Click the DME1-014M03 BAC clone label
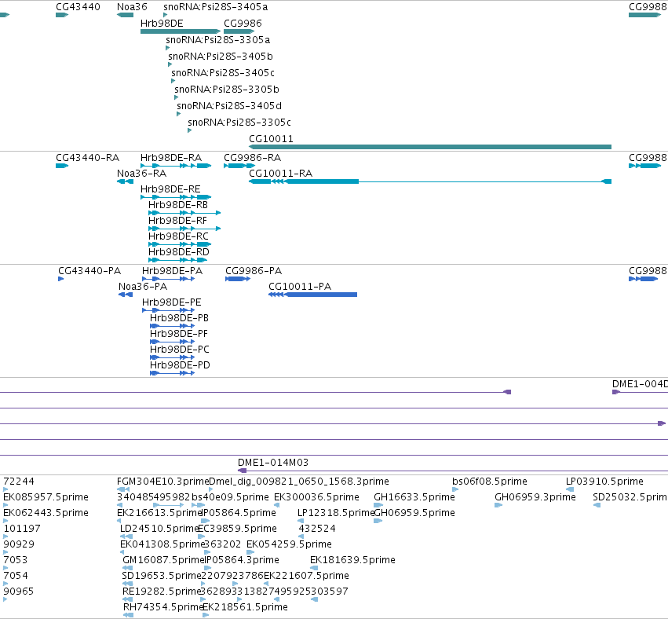Viewport: 668px width, 619px height. 273,463
